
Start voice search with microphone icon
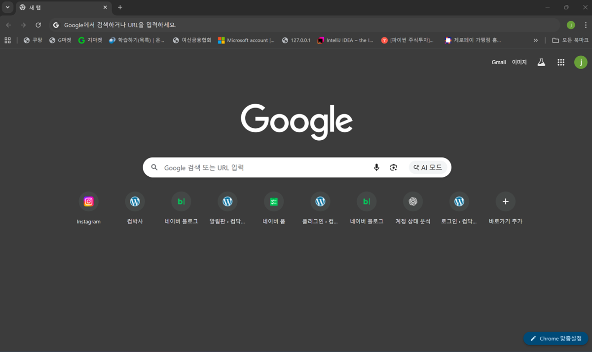pos(376,167)
